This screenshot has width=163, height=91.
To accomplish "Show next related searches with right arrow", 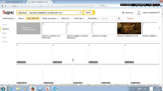I will (x=159, y=28).
